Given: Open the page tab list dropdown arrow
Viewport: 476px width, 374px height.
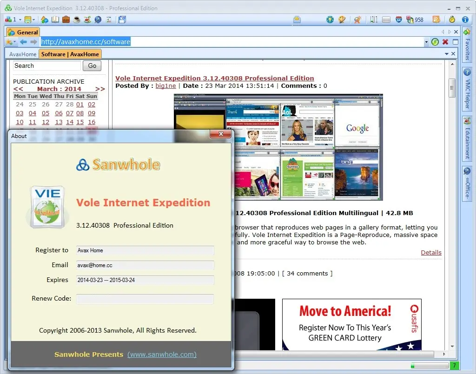Looking at the screenshot, I should [447, 54].
